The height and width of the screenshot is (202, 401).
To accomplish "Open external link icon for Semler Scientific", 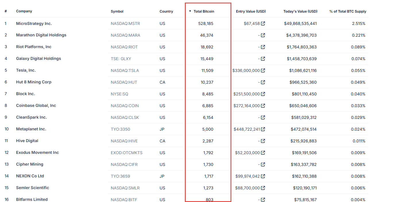I will (263, 188).
